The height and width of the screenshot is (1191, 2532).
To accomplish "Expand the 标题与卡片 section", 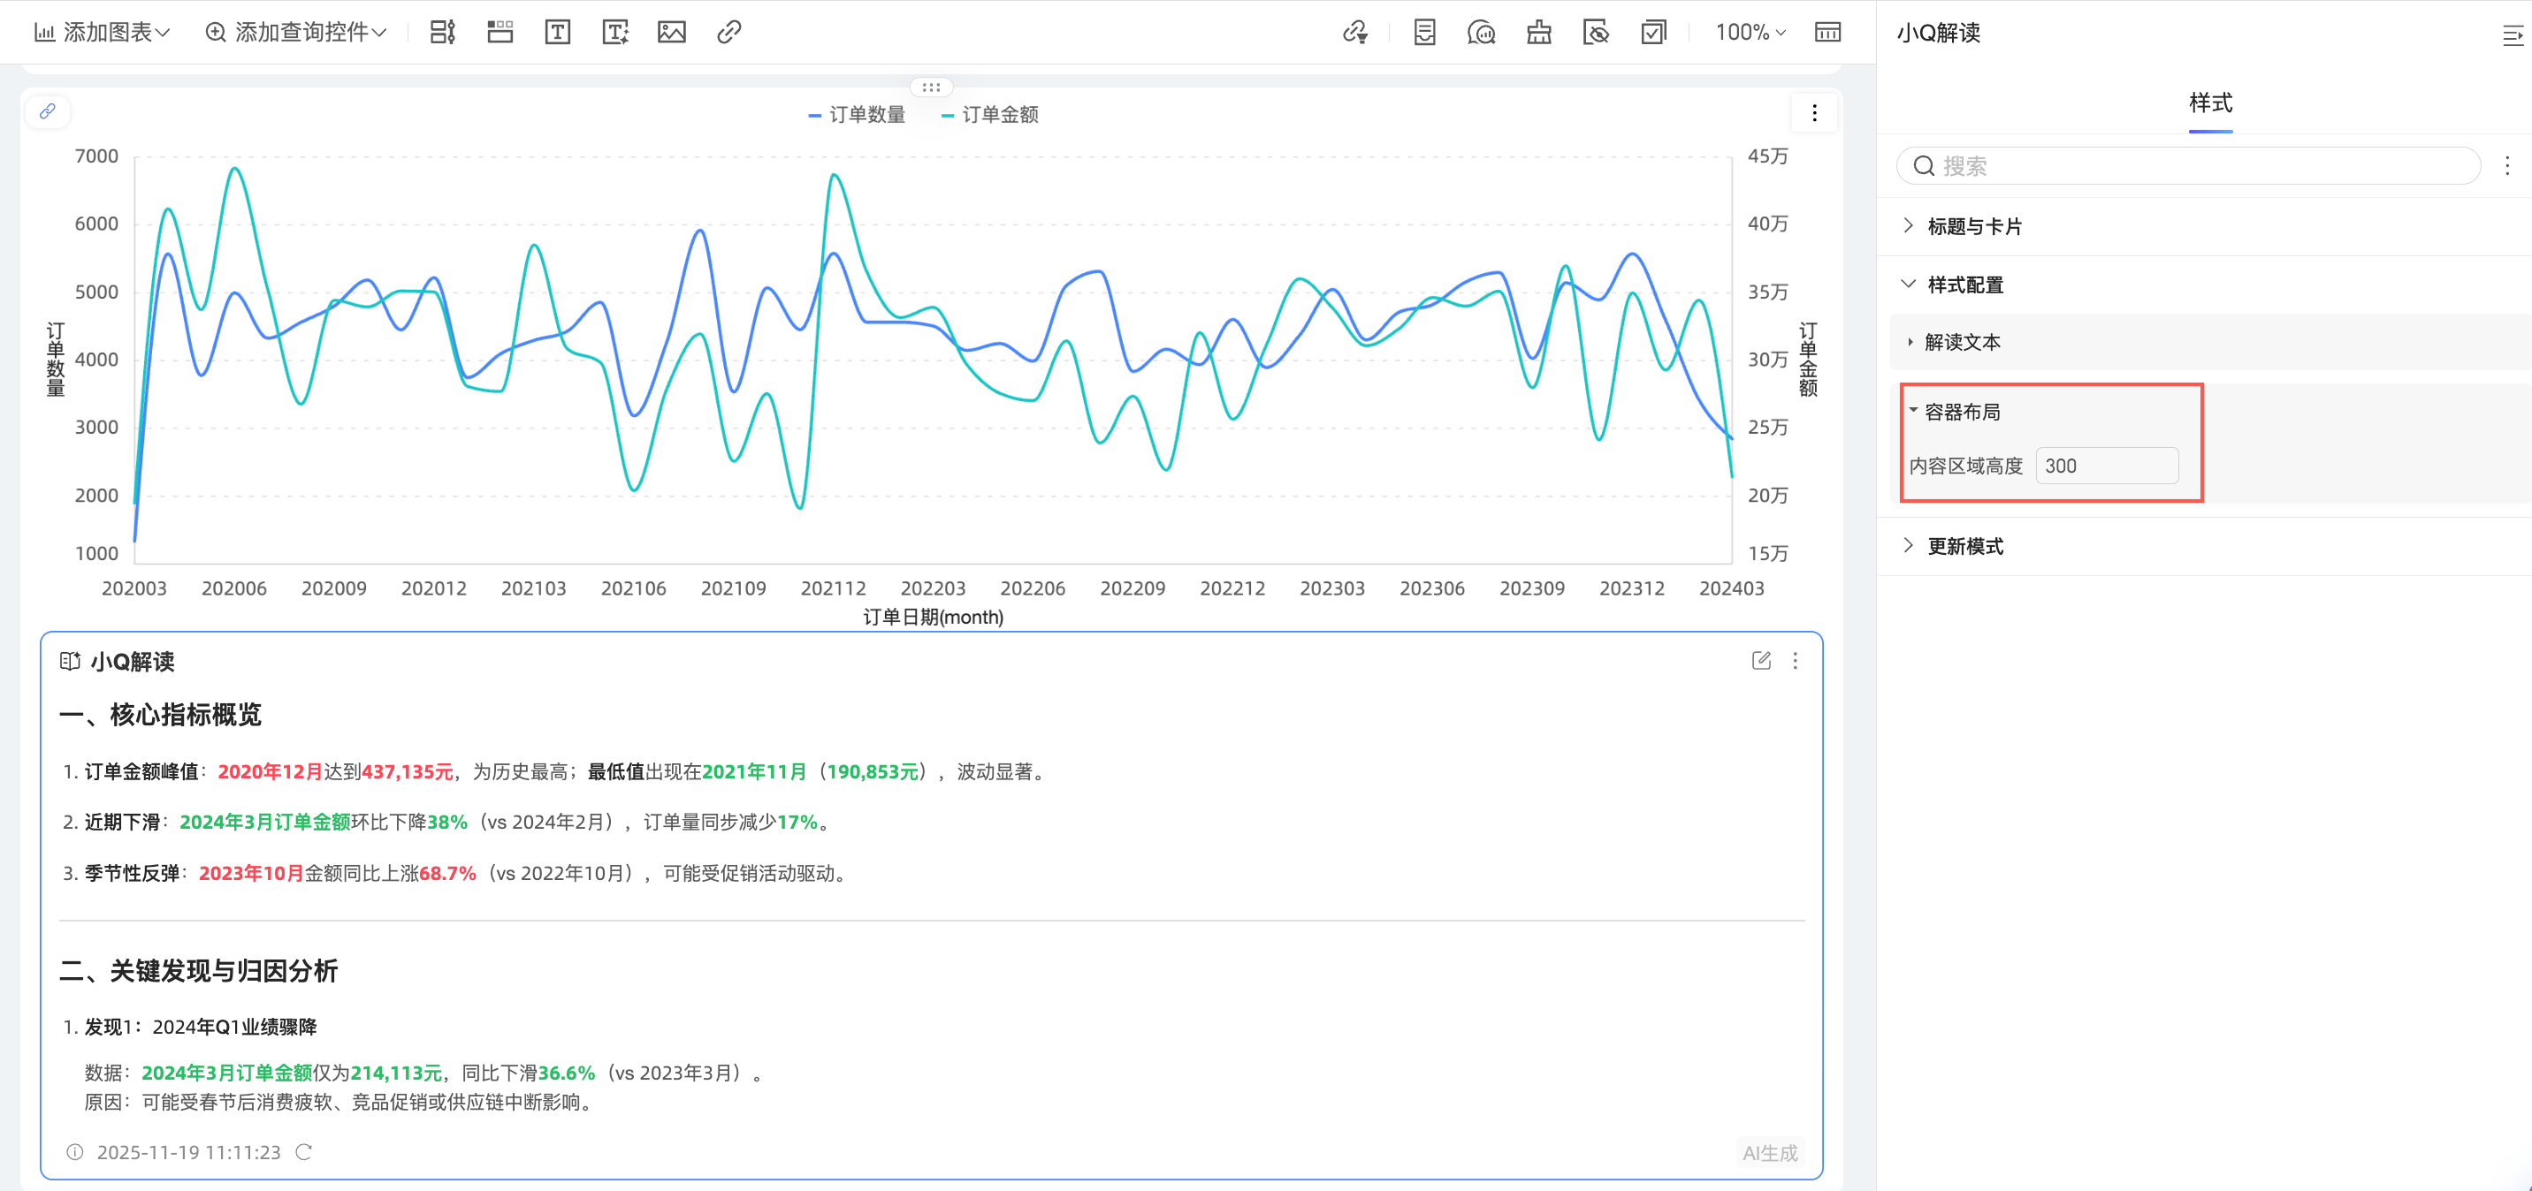I will (x=1973, y=226).
